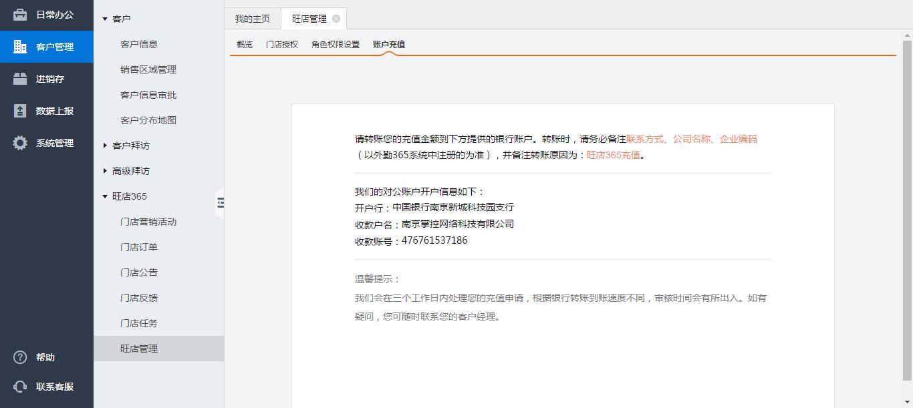Select the 客户管理 building icon
913x408 pixels.
click(x=20, y=47)
